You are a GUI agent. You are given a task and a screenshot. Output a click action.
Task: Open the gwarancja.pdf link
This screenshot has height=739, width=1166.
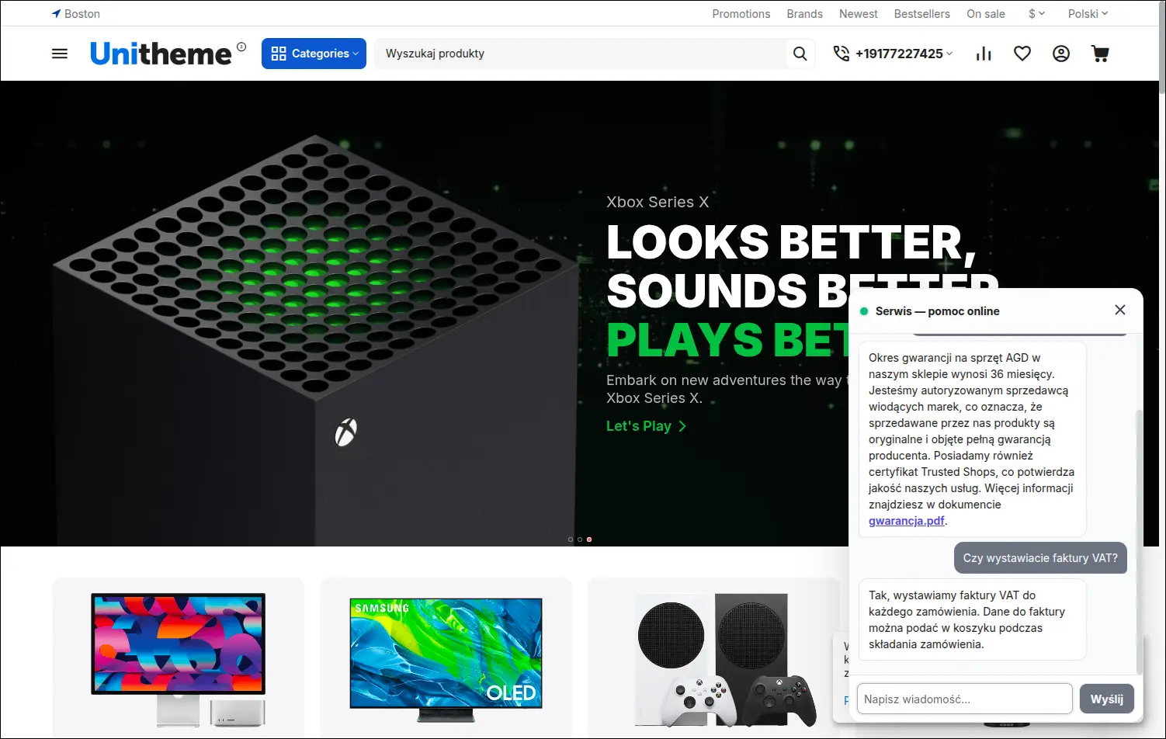pos(907,521)
